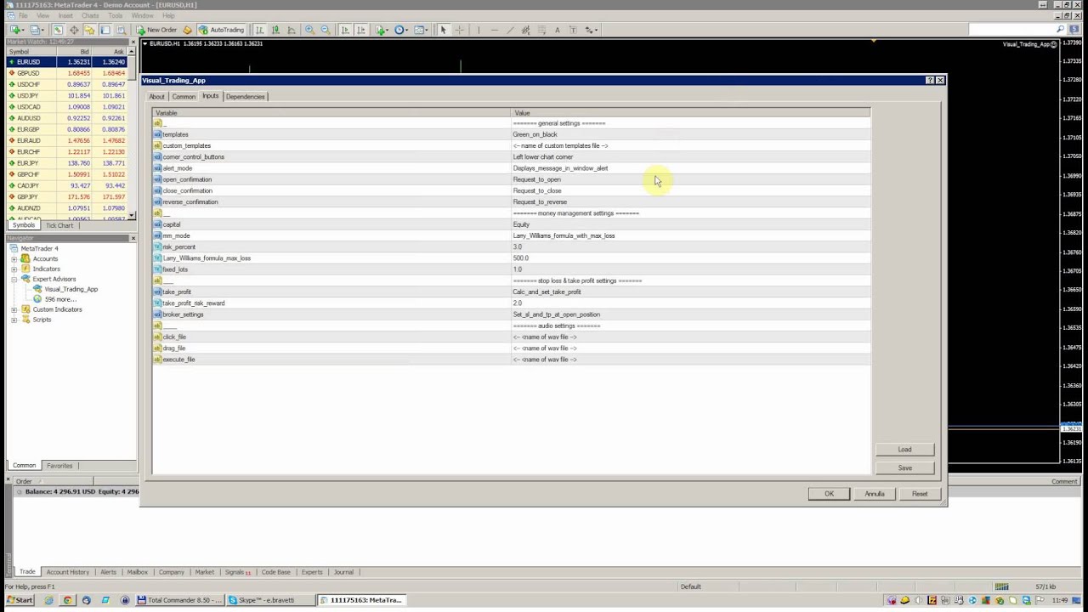Open the Favorites tab in Navigator

(x=59, y=466)
